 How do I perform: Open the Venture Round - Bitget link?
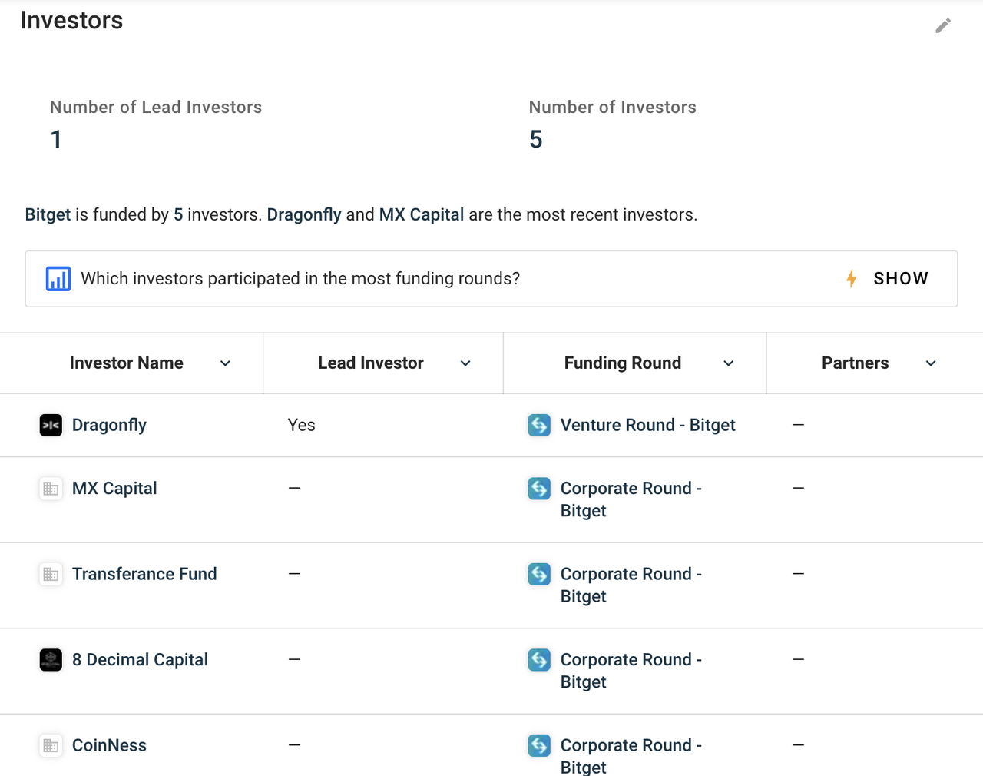(x=647, y=425)
